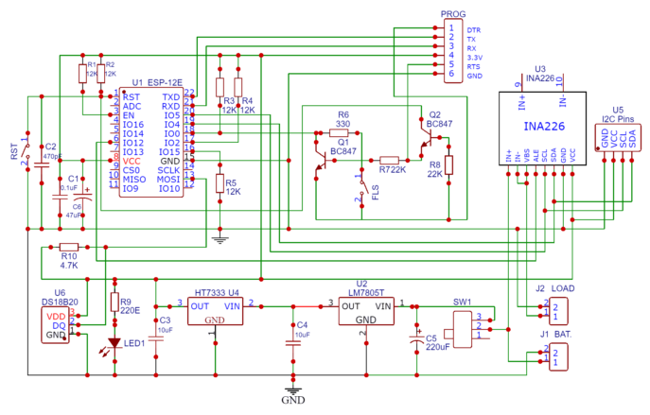Image resolution: width=650 pixels, height=415 pixels.
Task: Click the R5 12K resistor symbol
Action: [220, 183]
